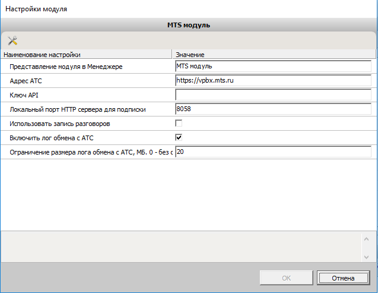The height and width of the screenshot is (293, 378).
Task: Select the 'Включить лог обмена с АТС' label
Action: [x=52, y=138]
